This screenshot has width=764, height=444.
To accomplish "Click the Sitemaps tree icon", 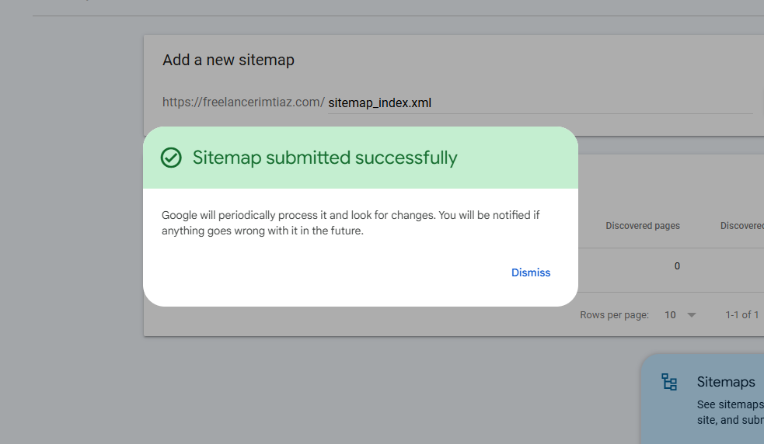I will 669,382.
